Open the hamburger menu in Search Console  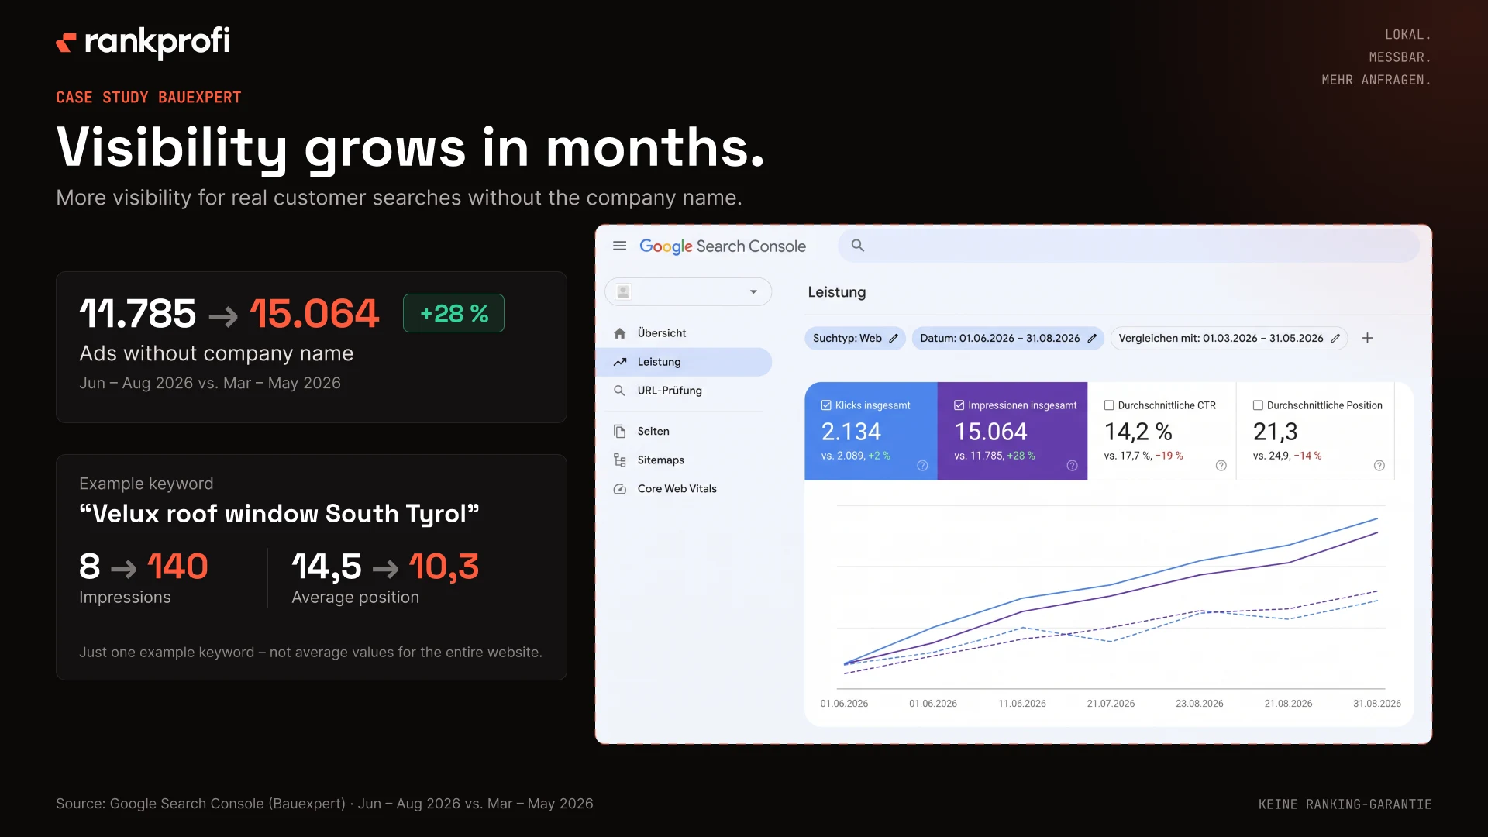coord(619,246)
